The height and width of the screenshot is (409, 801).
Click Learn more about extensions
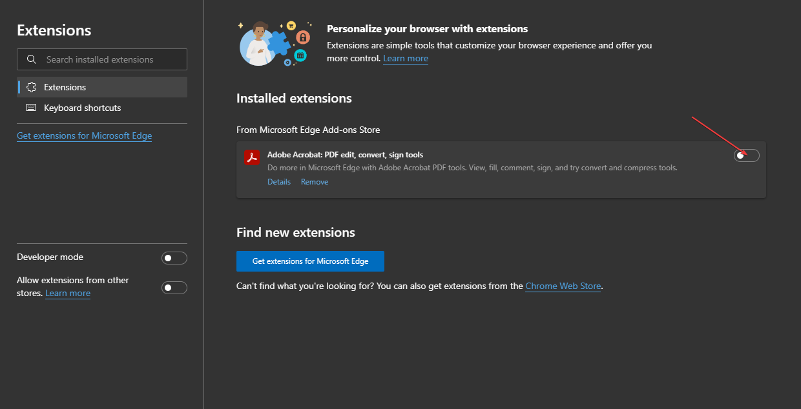pos(405,58)
